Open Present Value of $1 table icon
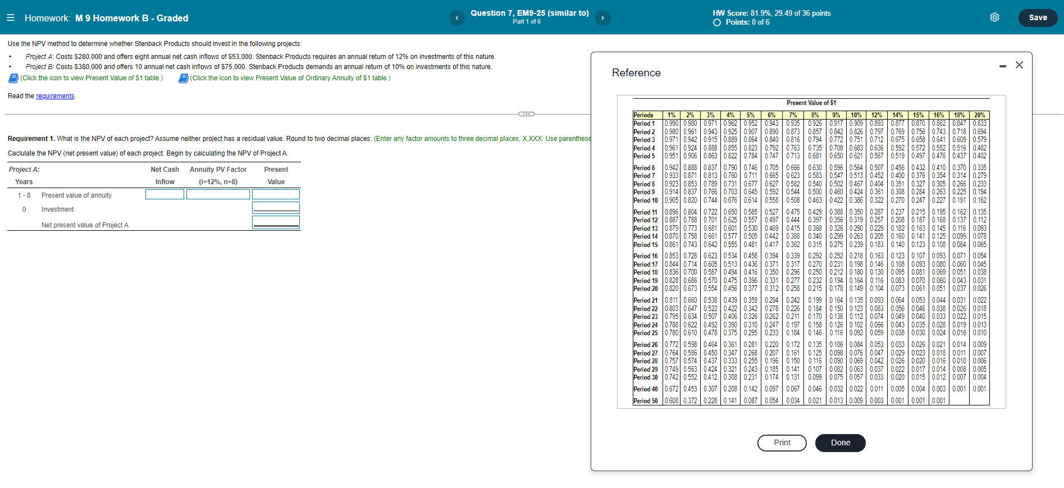The width and height of the screenshot is (1064, 488). coord(13,78)
